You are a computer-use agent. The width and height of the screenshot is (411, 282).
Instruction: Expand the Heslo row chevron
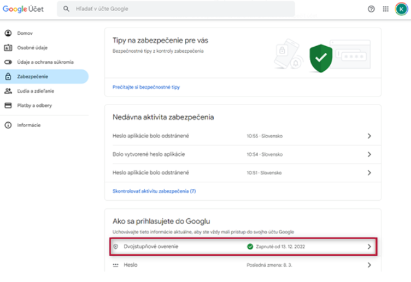(x=369, y=265)
